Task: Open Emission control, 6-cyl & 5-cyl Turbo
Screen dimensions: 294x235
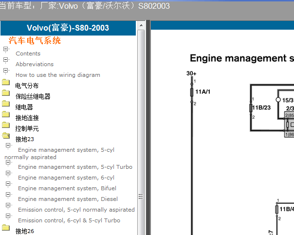Action: [69, 220]
